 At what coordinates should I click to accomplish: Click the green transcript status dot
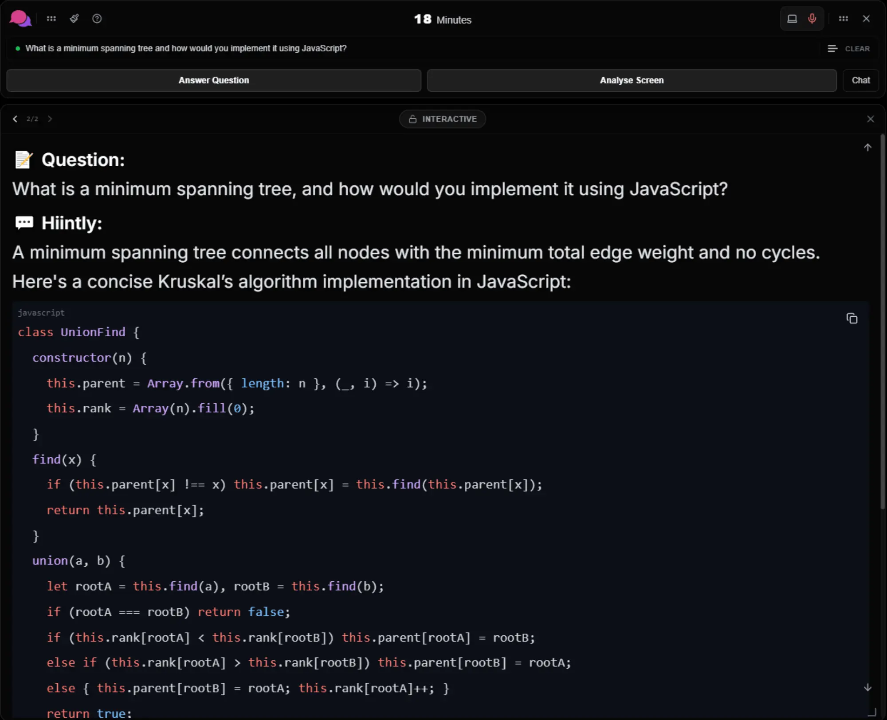pos(18,48)
